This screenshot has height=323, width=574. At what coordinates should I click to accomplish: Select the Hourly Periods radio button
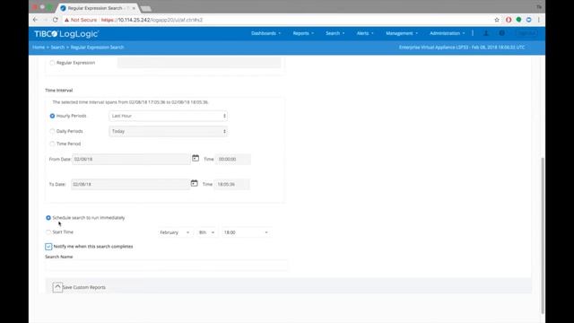52,116
